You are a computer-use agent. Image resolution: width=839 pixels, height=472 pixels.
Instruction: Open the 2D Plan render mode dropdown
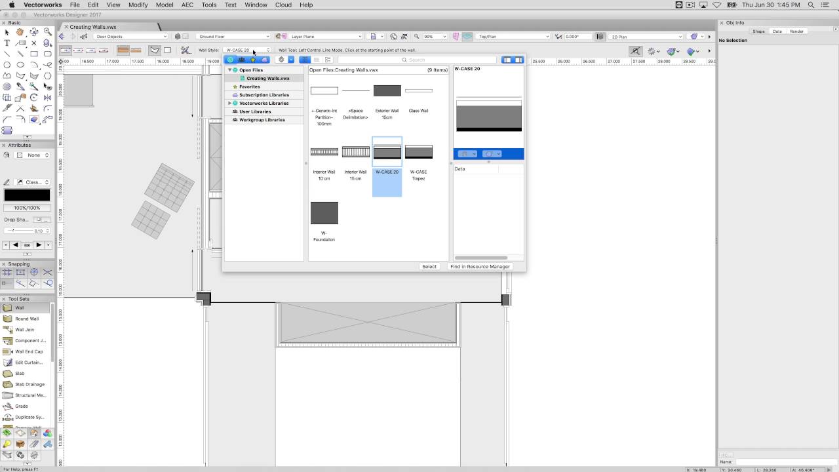646,37
